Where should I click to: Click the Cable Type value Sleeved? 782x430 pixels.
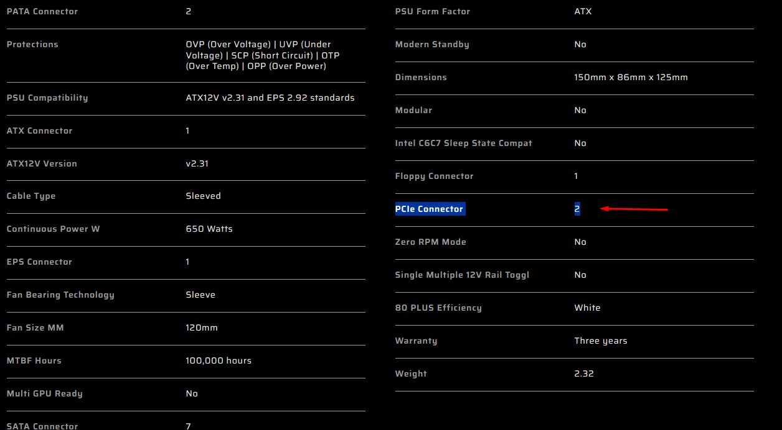(203, 196)
